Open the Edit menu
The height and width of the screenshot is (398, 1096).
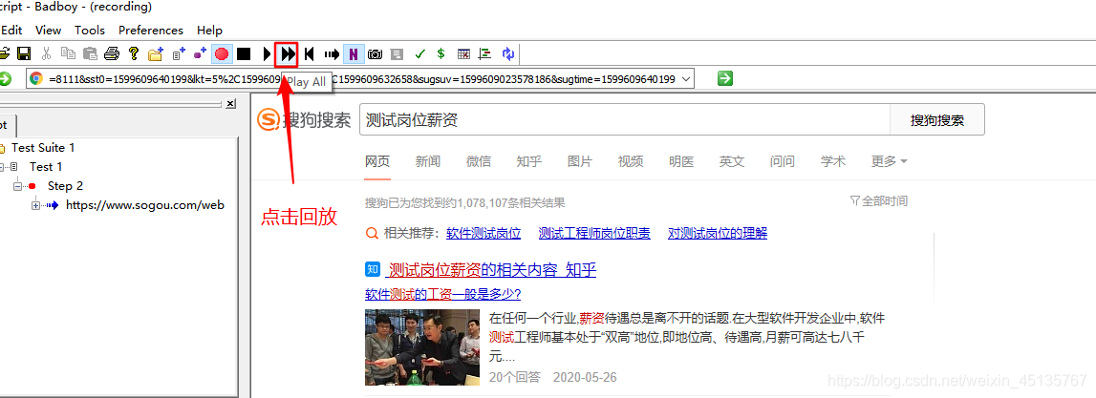coord(11,30)
